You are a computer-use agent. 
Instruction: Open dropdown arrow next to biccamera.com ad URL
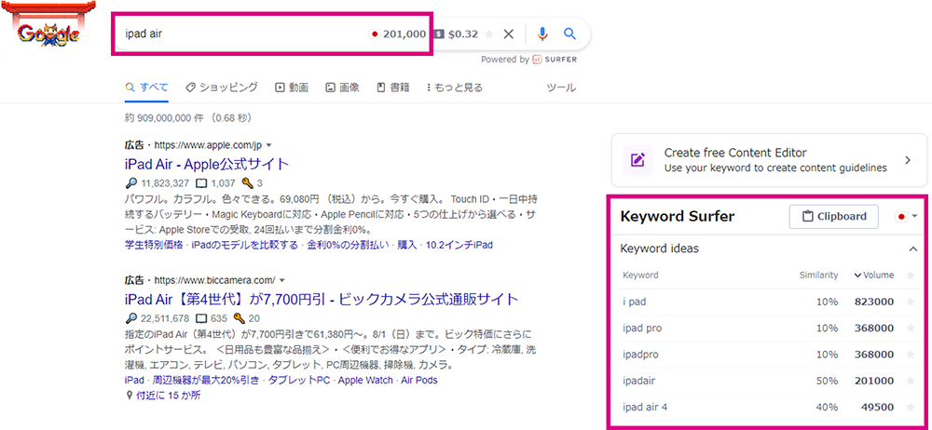tap(282, 280)
